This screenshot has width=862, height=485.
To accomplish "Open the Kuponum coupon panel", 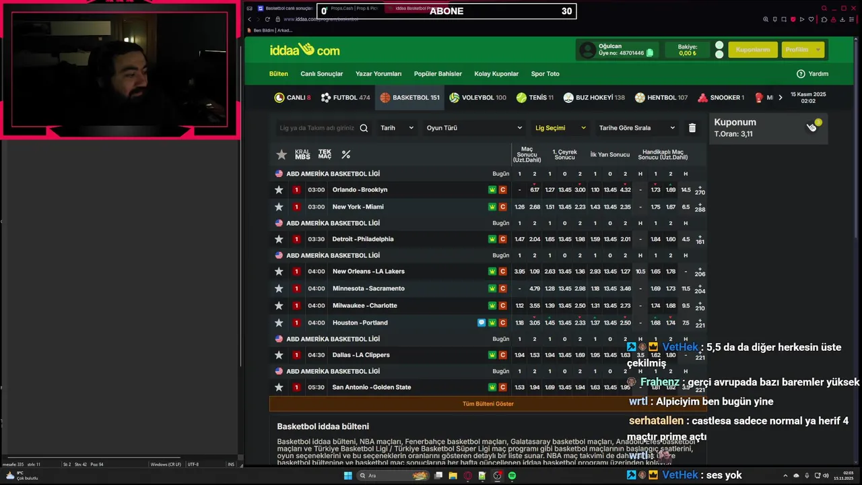I will point(770,127).
